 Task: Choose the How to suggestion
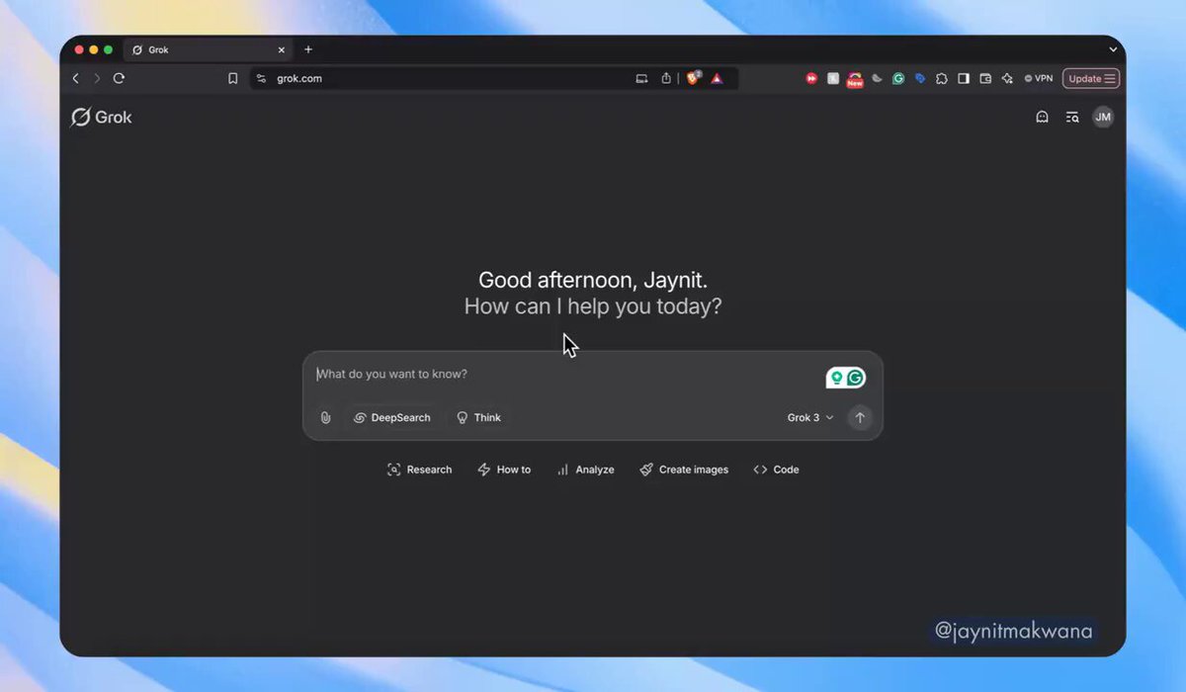504,470
